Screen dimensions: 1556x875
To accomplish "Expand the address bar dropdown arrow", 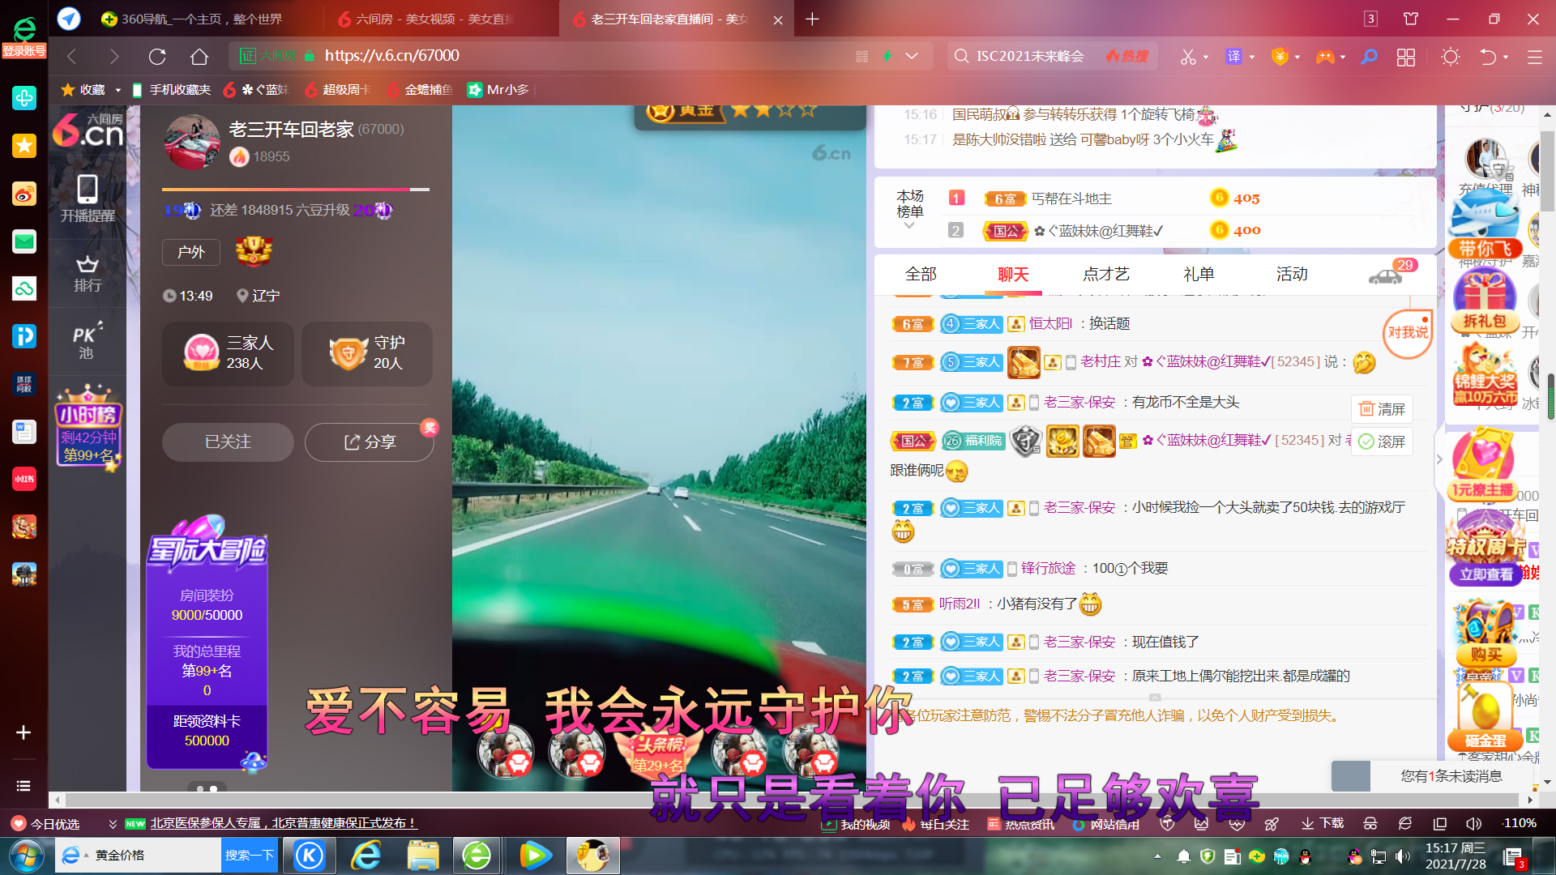I will tap(912, 56).
